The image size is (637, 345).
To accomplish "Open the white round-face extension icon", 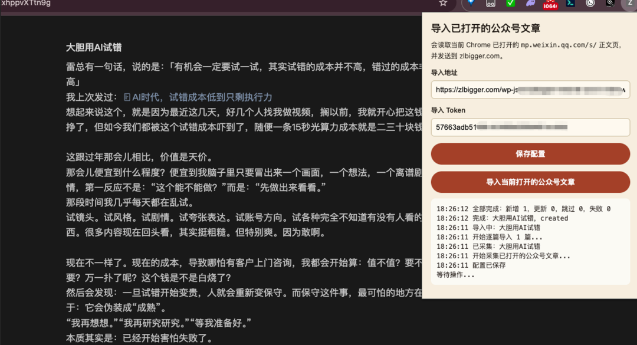I will [590, 3].
